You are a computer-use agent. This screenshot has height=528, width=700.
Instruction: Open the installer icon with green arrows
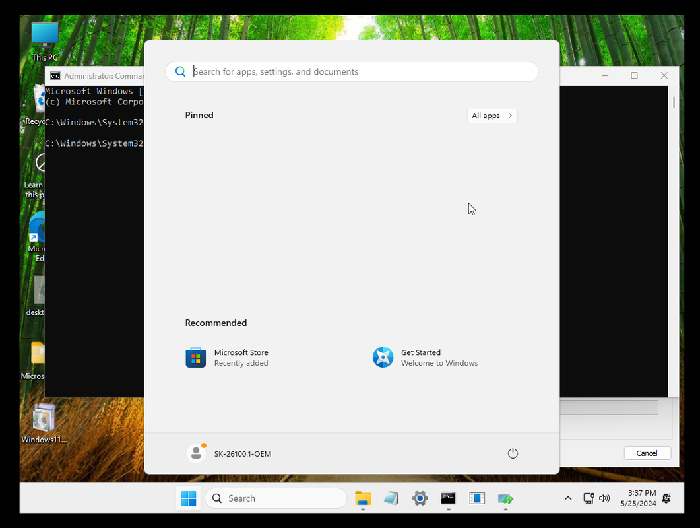505,498
